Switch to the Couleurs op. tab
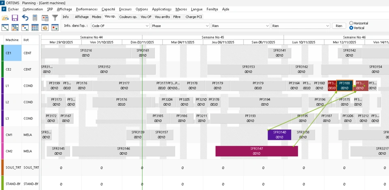Viewport: 389px width, 190px height. point(128,17)
